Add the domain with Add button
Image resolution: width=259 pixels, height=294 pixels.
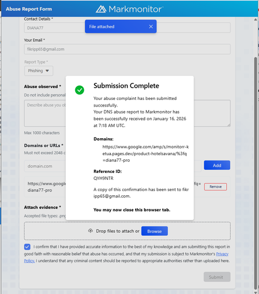(x=217, y=165)
